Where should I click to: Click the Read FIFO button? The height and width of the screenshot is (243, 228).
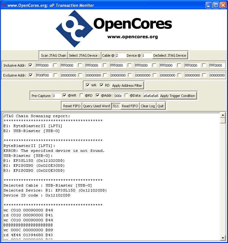(130, 106)
